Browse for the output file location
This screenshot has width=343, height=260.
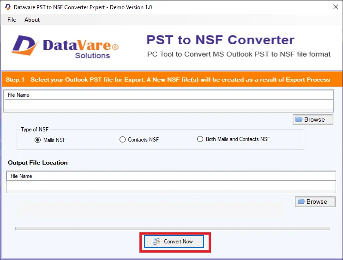[x=315, y=201]
